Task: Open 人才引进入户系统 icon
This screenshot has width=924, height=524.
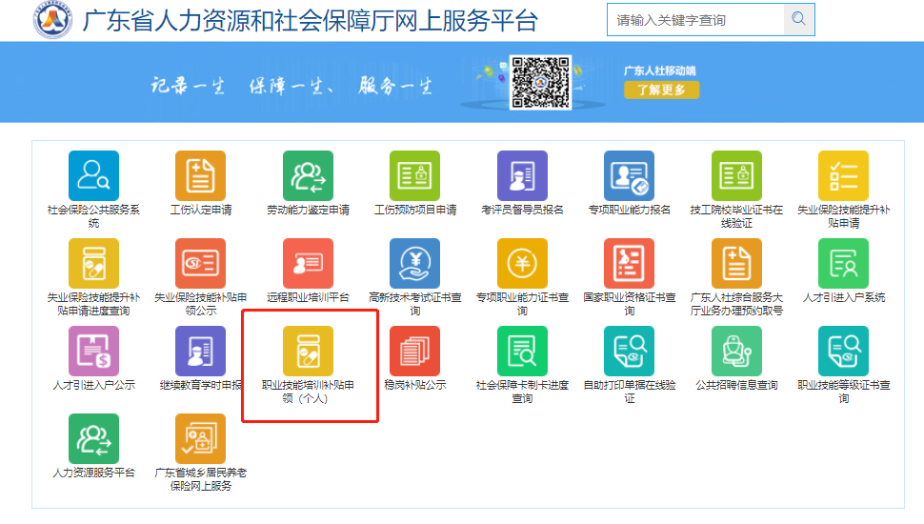Action: (x=843, y=264)
